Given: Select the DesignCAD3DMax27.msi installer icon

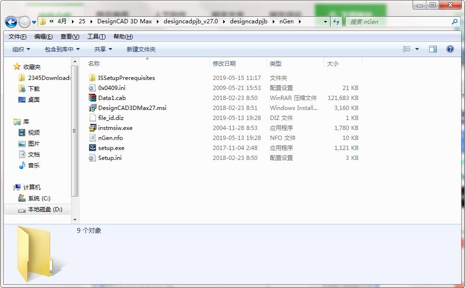Looking at the screenshot, I should [x=92, y=108].
